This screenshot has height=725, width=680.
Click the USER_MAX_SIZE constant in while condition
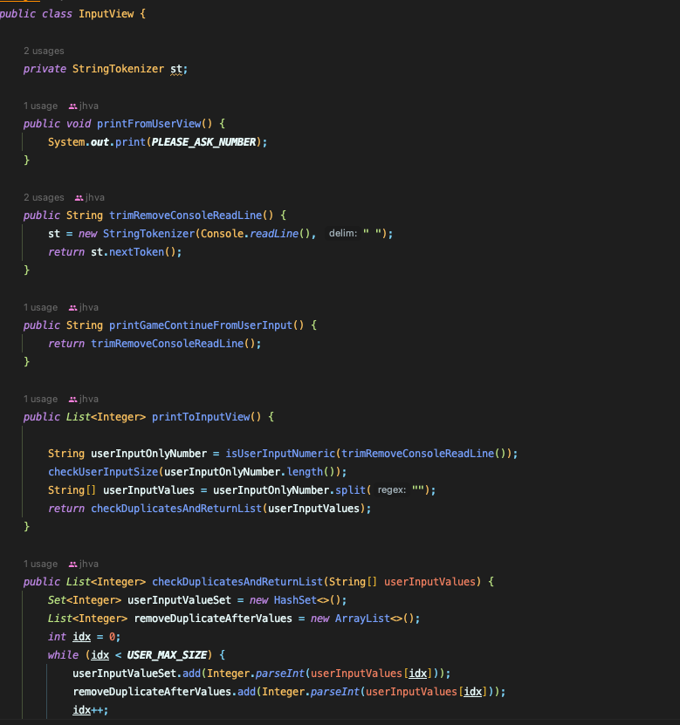167,655
